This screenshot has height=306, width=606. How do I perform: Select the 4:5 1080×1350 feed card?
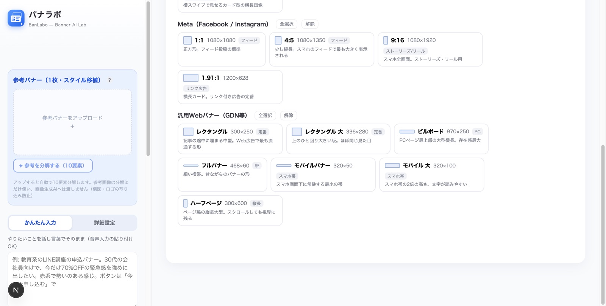coord(322,49)
